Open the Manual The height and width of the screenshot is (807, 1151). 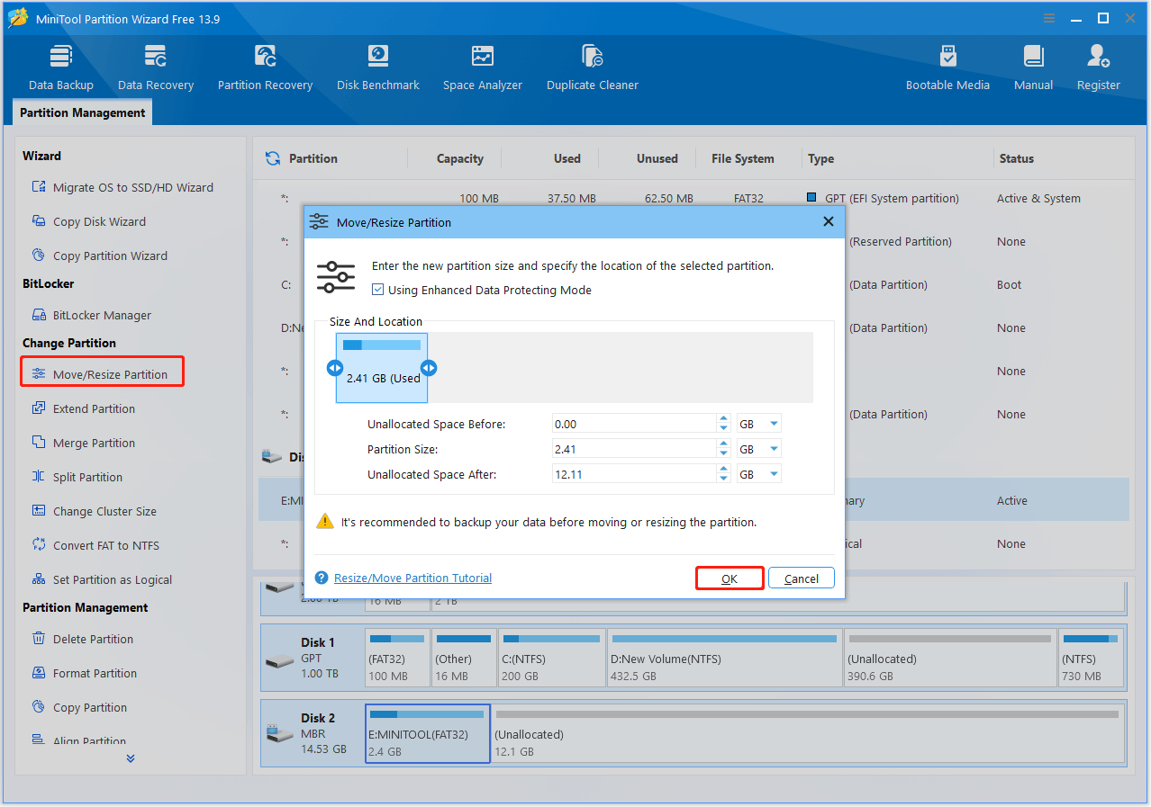tap(1033, 67)
